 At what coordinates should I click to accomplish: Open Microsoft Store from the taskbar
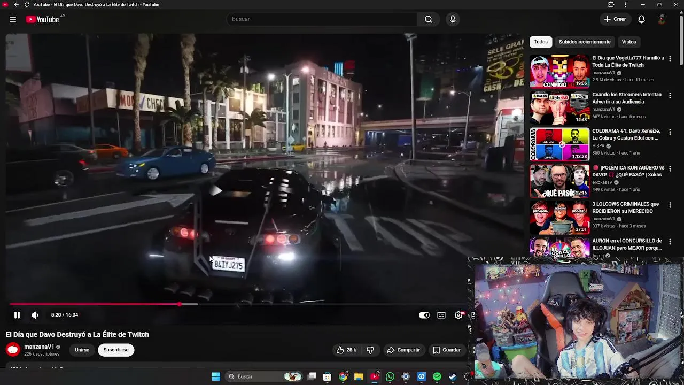tap(328, 376)
